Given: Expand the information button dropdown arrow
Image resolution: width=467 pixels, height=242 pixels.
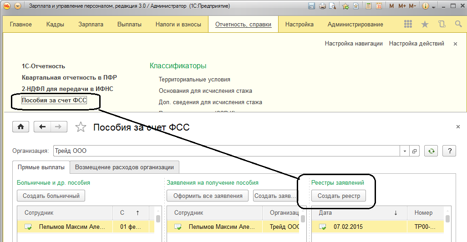Looking at the screenshot, I should (x=433, y=6).
